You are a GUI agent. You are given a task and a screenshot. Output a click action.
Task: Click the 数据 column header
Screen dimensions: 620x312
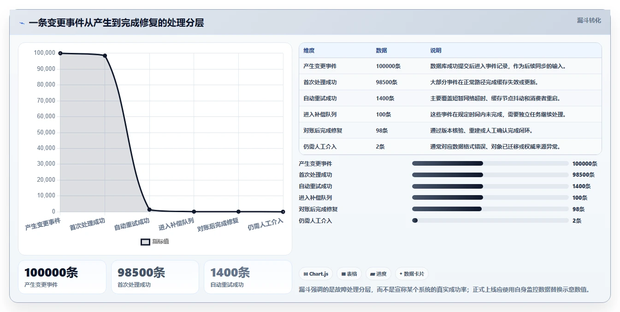[381, 50]
